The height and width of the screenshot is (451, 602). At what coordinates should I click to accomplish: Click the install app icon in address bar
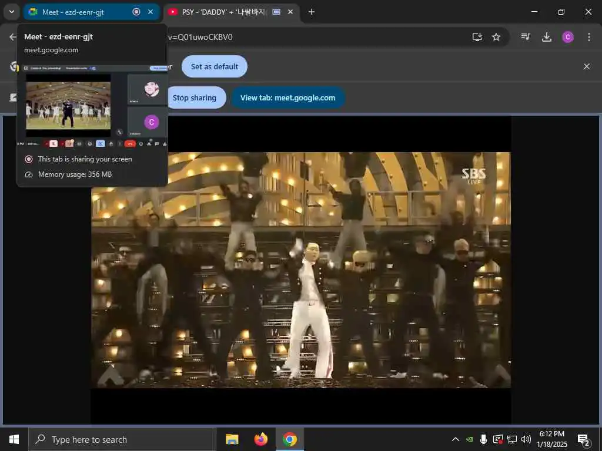click(x=477, y=37)
